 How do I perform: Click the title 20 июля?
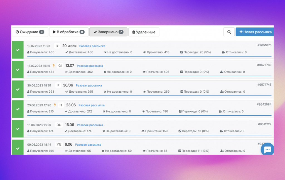click(69, 46)
